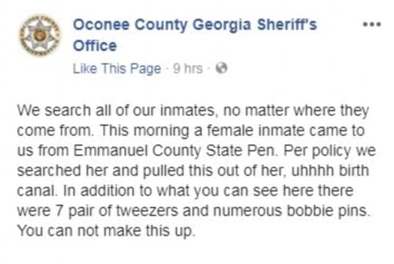
Task: Click the Like This Page link
Action: (x=117, y=68)
